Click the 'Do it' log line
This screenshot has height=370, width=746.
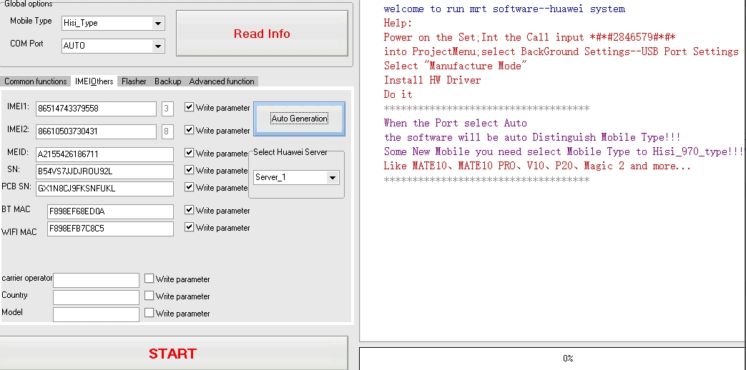(x=398, y=94)
